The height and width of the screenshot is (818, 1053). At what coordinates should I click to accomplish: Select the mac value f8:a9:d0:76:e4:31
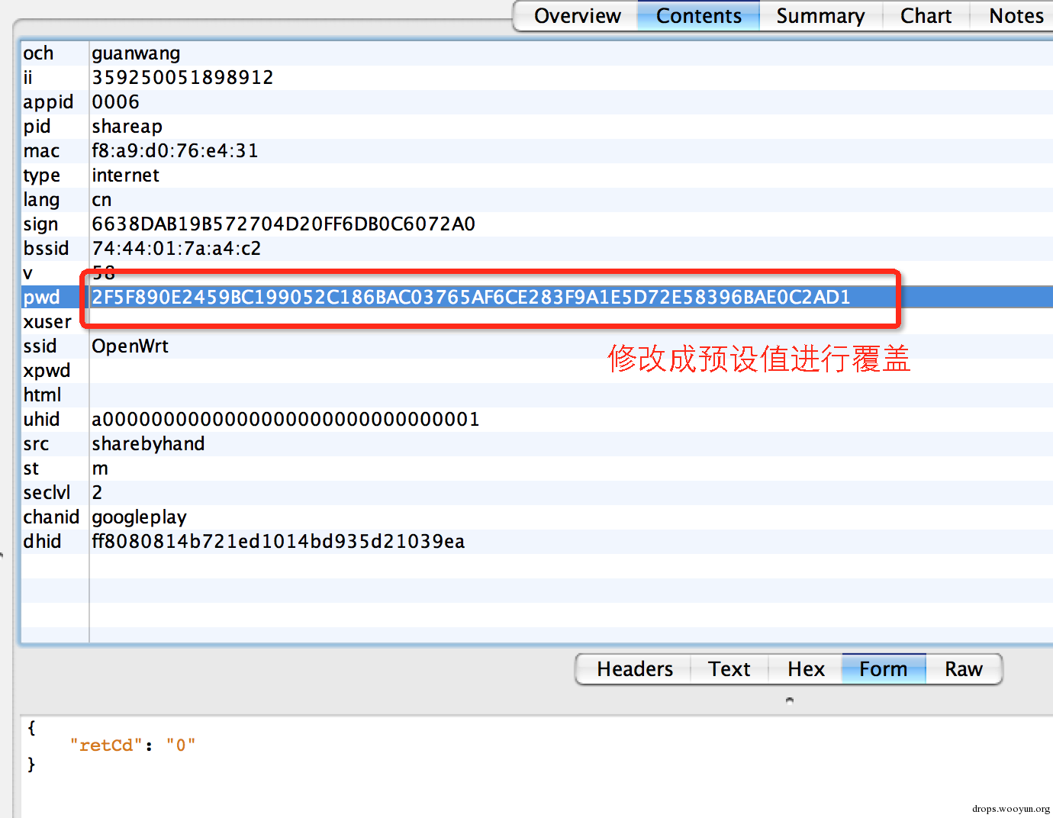pos(175,151)
